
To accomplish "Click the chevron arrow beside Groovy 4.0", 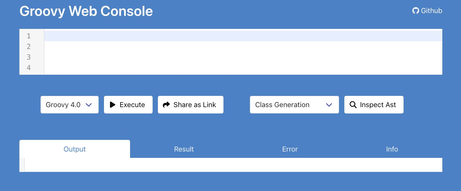I will coord(89,105).
